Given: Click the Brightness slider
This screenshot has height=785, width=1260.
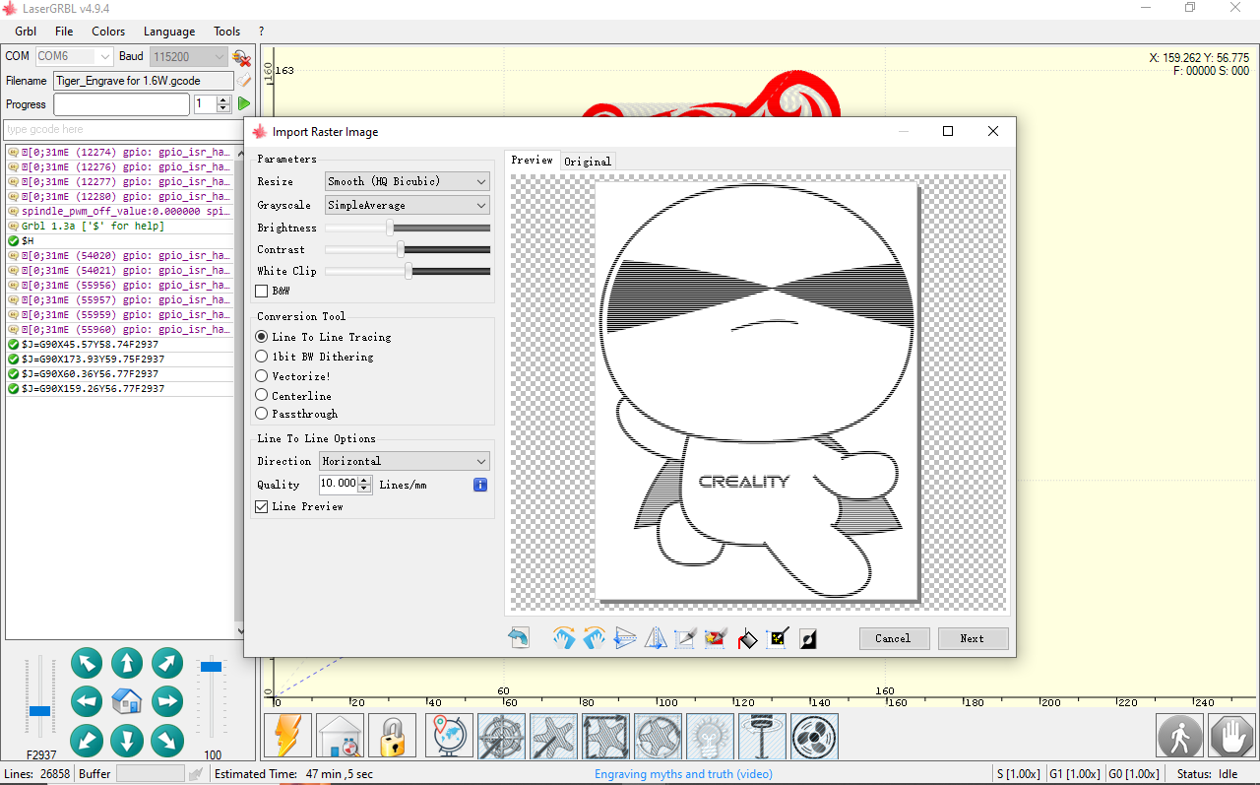Looking at the screenshot, I should (408, 228).
